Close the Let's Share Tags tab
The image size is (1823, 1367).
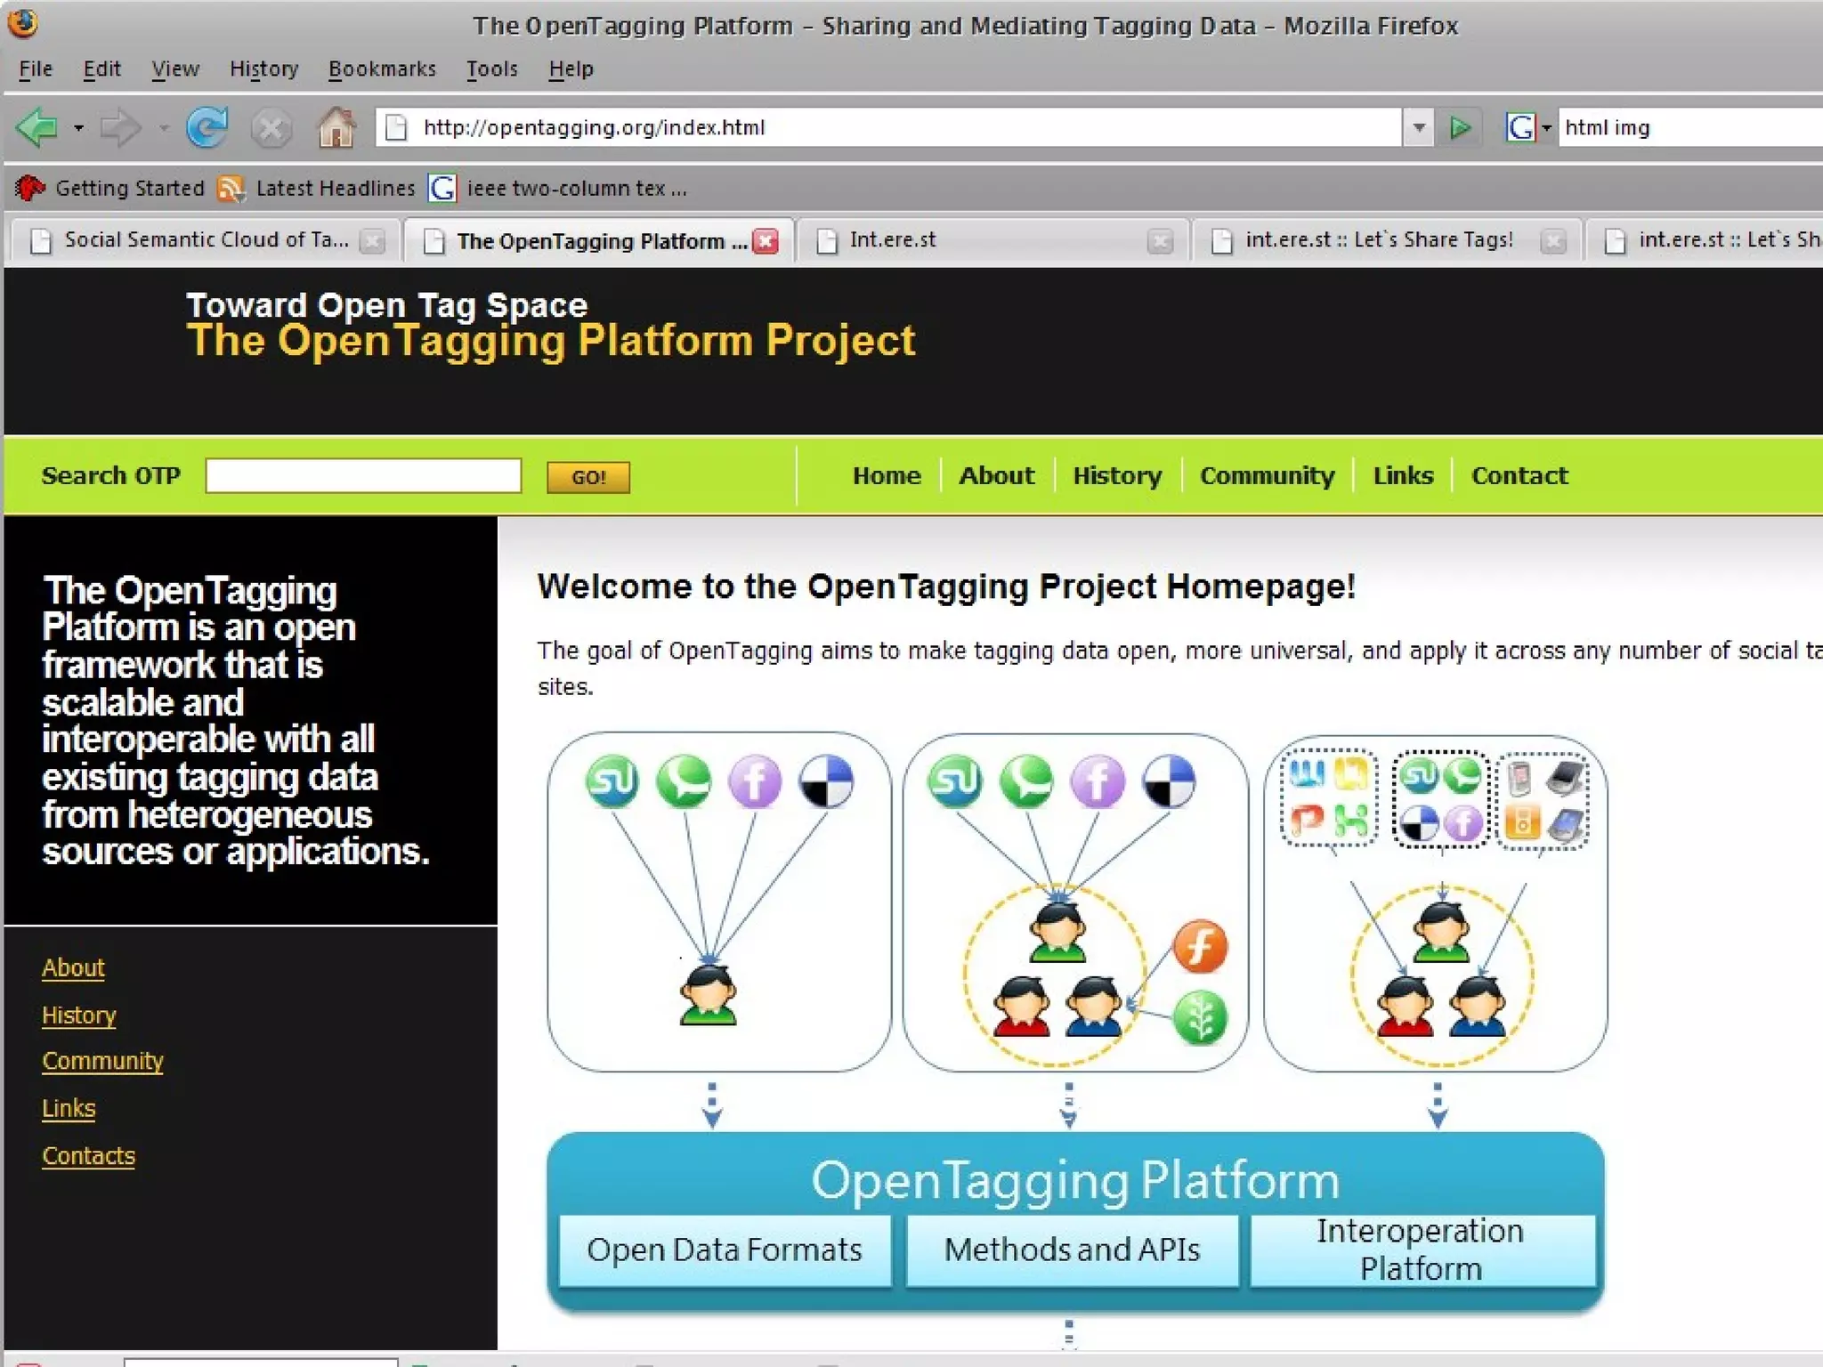1553,241
